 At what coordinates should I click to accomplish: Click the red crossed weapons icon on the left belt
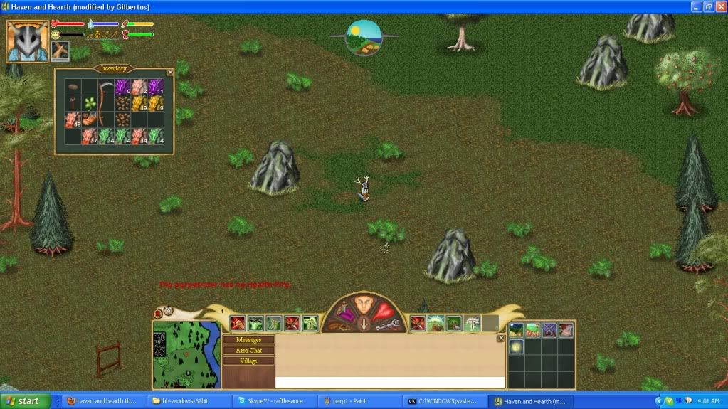[x=292, y=323]
